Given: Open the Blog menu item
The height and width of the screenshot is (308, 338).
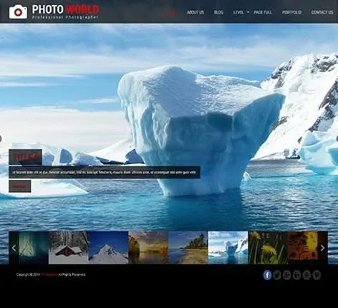Looking at the screenshot, I should coord(218,12).
